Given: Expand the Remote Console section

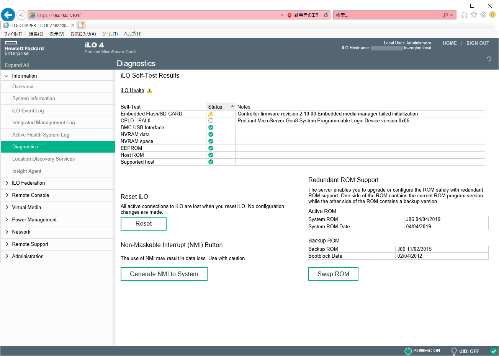Looking at the screenshot, I should pyautogui.click(x=7, y=195).
